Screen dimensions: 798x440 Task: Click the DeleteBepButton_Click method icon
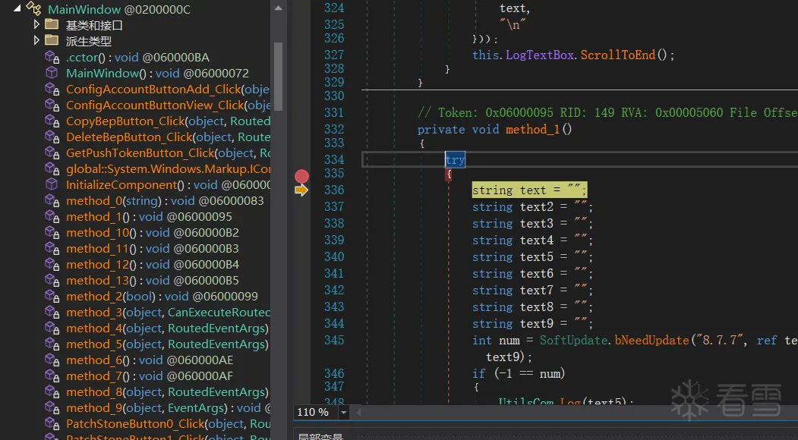[x=52, y=137]
